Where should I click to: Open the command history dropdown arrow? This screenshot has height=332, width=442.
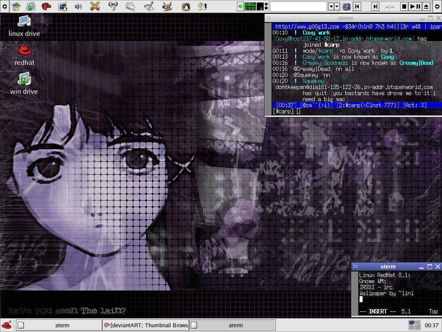(x=337, y=6)
